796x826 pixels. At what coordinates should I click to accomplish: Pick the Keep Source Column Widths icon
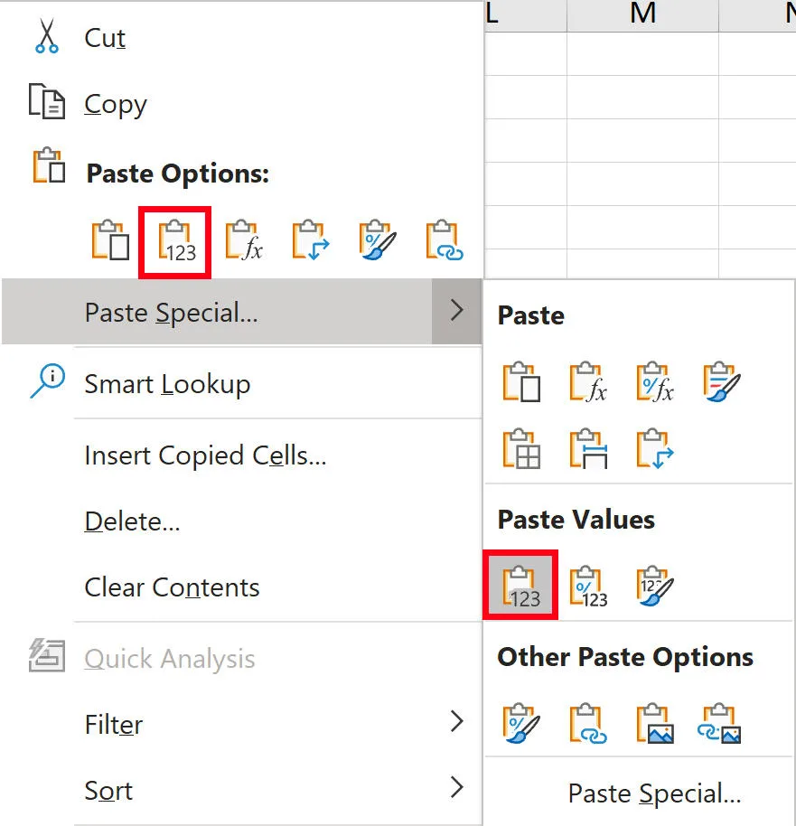[588, 449]
